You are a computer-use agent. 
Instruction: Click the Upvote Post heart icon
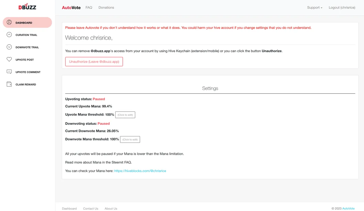(9, 59)
